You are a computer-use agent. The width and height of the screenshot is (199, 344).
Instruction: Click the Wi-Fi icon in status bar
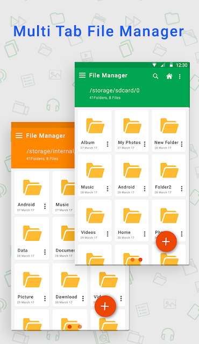click(154, 65)
